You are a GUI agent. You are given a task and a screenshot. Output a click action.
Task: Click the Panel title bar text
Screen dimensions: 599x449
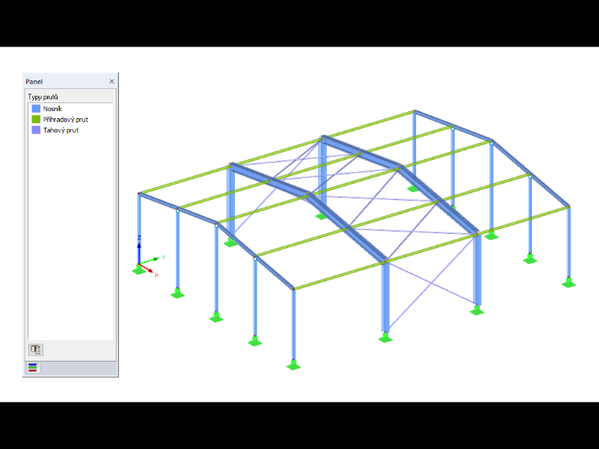(x=34, y=82)
